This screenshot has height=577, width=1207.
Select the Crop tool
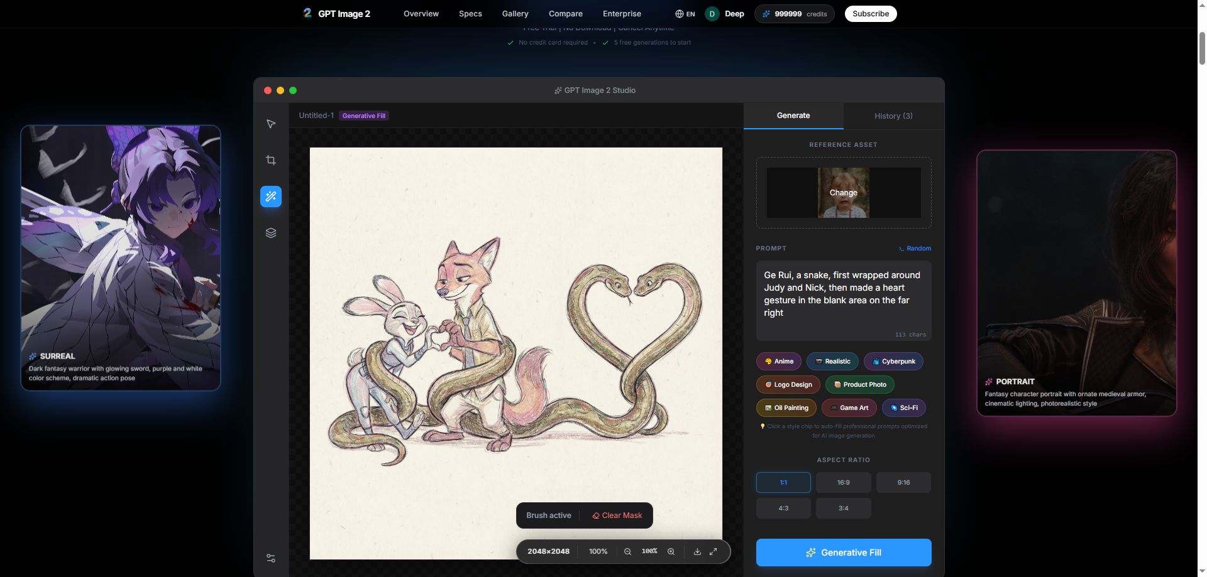click(x=271, y=160)
